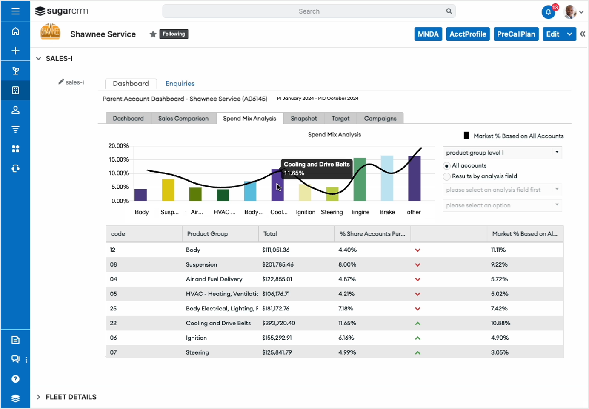
Task: Open the hamburger menu in the sidebar
Action: point(15,11)
